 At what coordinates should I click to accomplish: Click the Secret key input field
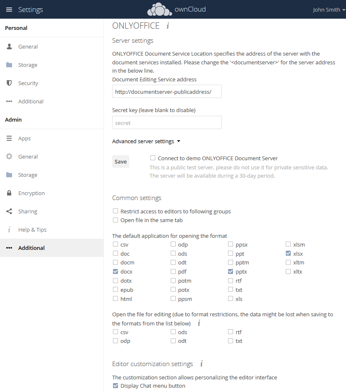tap(167, 123)
